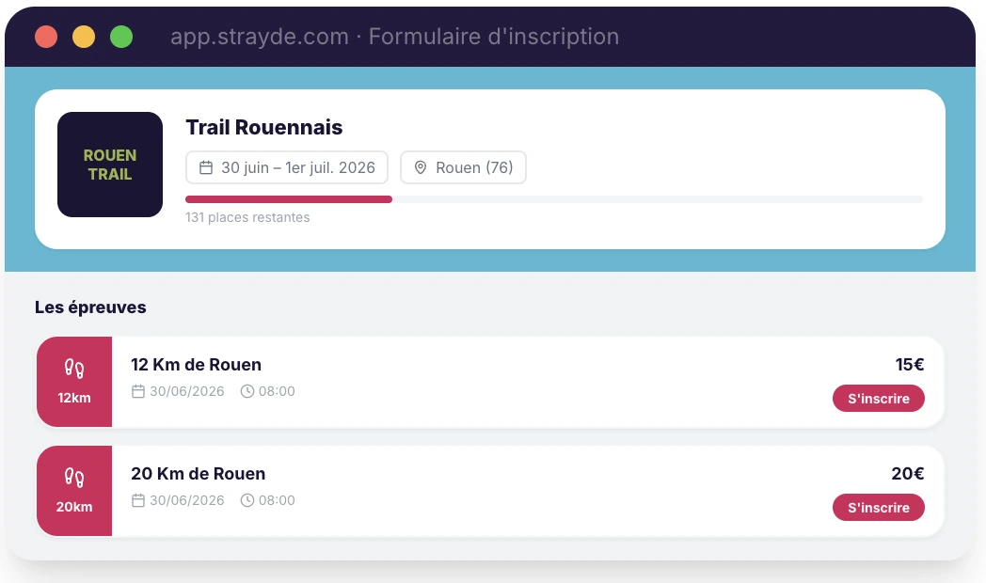Click the calendar icon in event date chip
Viewport: 986px width, 583px height.
(206, 168)
